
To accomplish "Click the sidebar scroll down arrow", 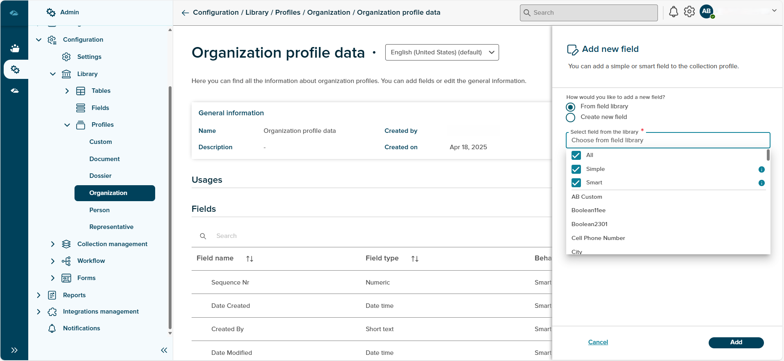I will (x=170, y=333).
